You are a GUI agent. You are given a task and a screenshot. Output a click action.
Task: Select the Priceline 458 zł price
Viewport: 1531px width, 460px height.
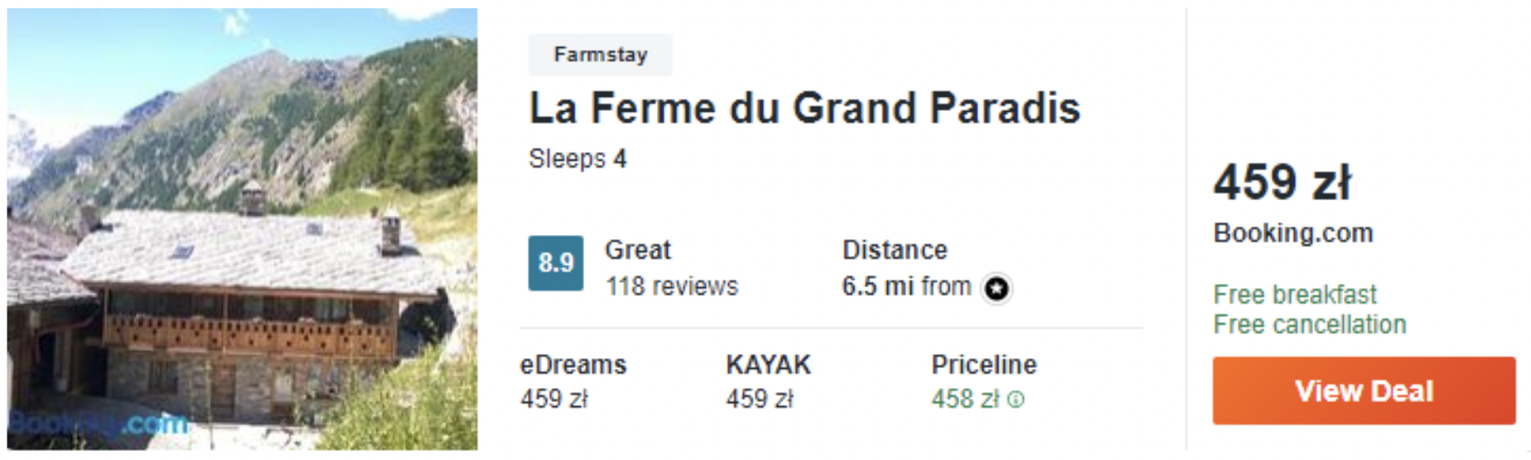point(965,400)
